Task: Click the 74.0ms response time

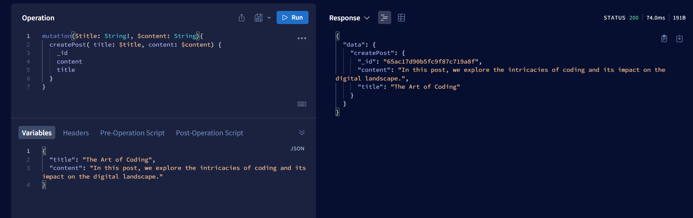Action: point(656,18)
